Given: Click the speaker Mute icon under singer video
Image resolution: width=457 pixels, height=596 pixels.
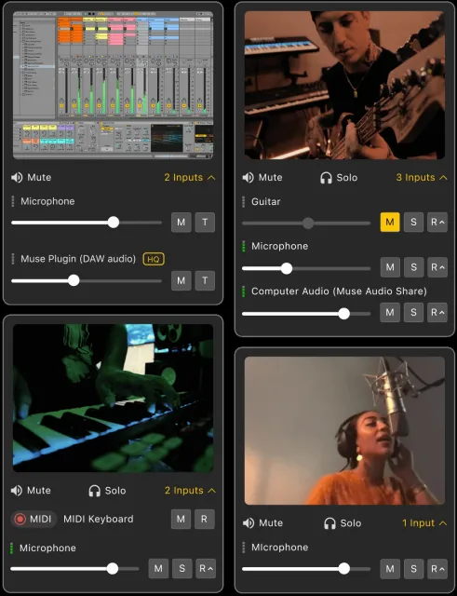Looking at the screenshot, I should click(249, 523).
